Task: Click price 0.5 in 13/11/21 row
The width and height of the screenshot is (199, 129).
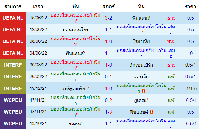Action: coord(190,112)
